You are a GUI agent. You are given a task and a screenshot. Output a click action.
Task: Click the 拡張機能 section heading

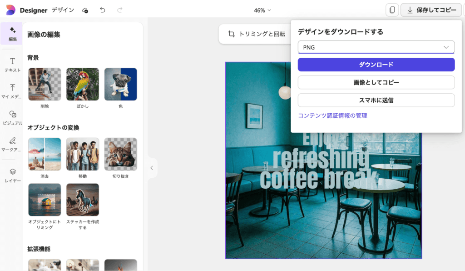(39, 249)
